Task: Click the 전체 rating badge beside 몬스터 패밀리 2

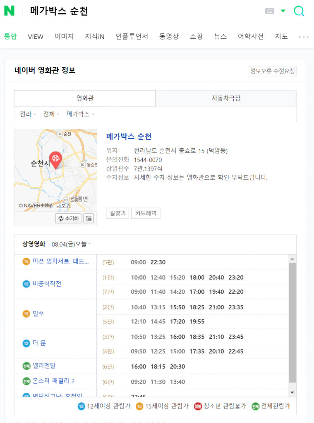Action: click(x=26, y=381)
